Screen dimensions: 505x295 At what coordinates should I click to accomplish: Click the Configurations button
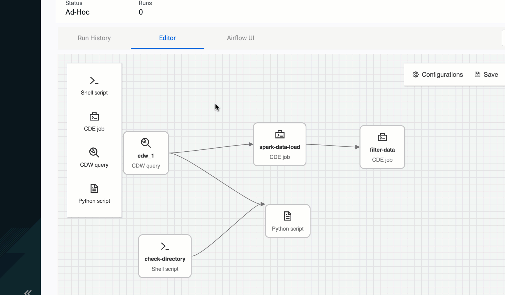(437, 74)
